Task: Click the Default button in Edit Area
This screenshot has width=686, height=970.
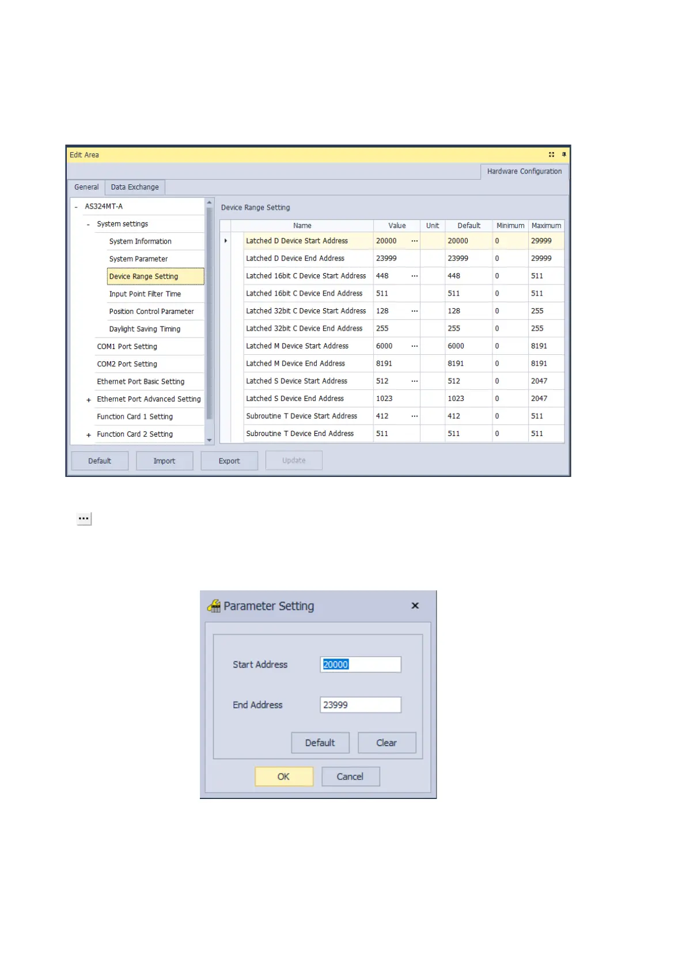Action: click(x=100, y=461)
